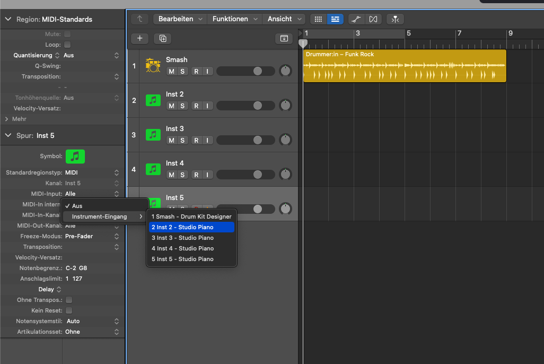Image resolution: width=544 pixels, height=364 pixels.
Task: Click the Smash drum kit track icon
Action: tap(153, 66)
